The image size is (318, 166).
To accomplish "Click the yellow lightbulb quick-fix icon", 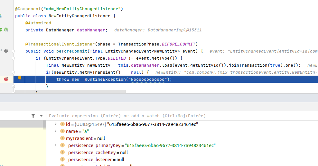I will coord(20,78).
